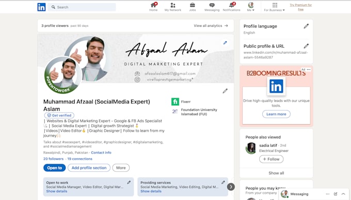
Task: Open the Notifications bell icon
Action: coord(231,7)
